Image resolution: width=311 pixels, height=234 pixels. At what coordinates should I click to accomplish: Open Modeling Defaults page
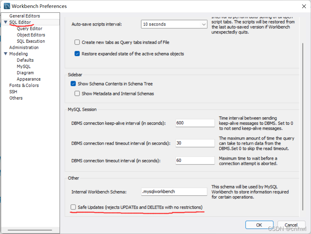click(x=25, y=60)
